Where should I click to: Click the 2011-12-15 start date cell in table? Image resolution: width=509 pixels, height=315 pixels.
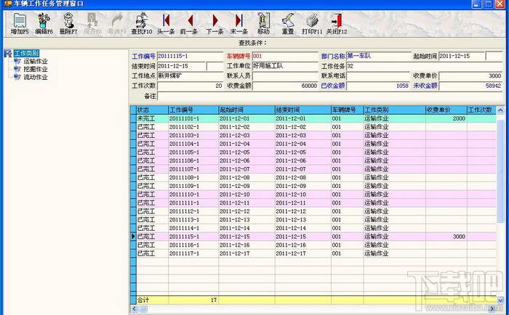247,237
